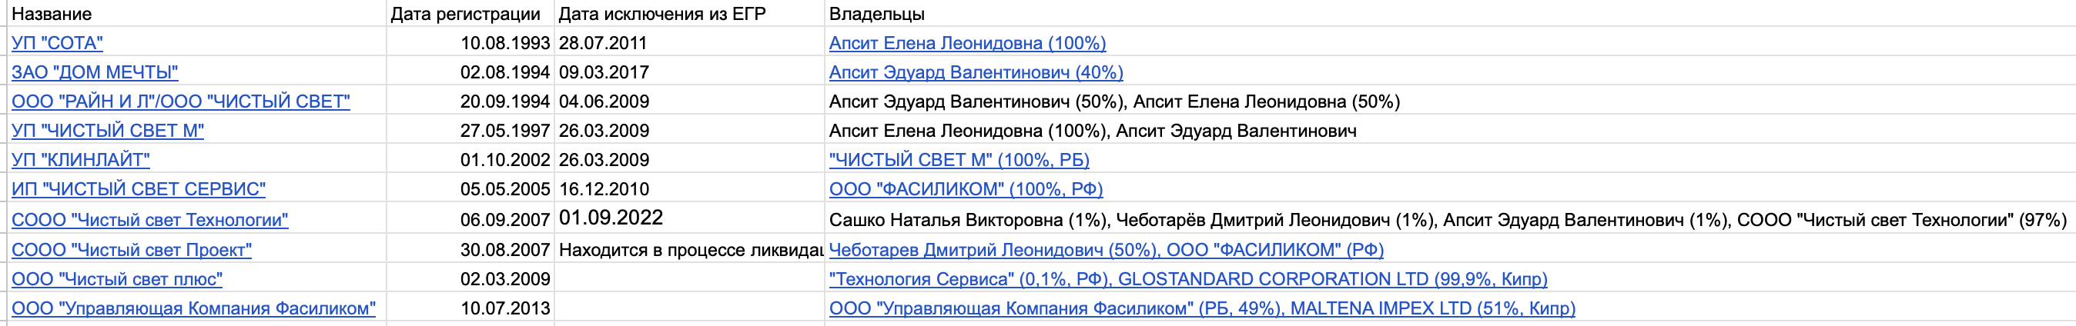Open the ИП "ЧИСТЫЙ СВЕТ СЕРВИС" link

pos(138,189)
